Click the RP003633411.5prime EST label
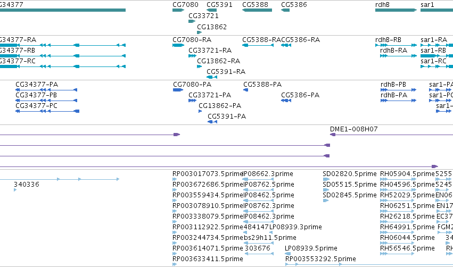The image size is (453, 267). (x=208, y=259)
